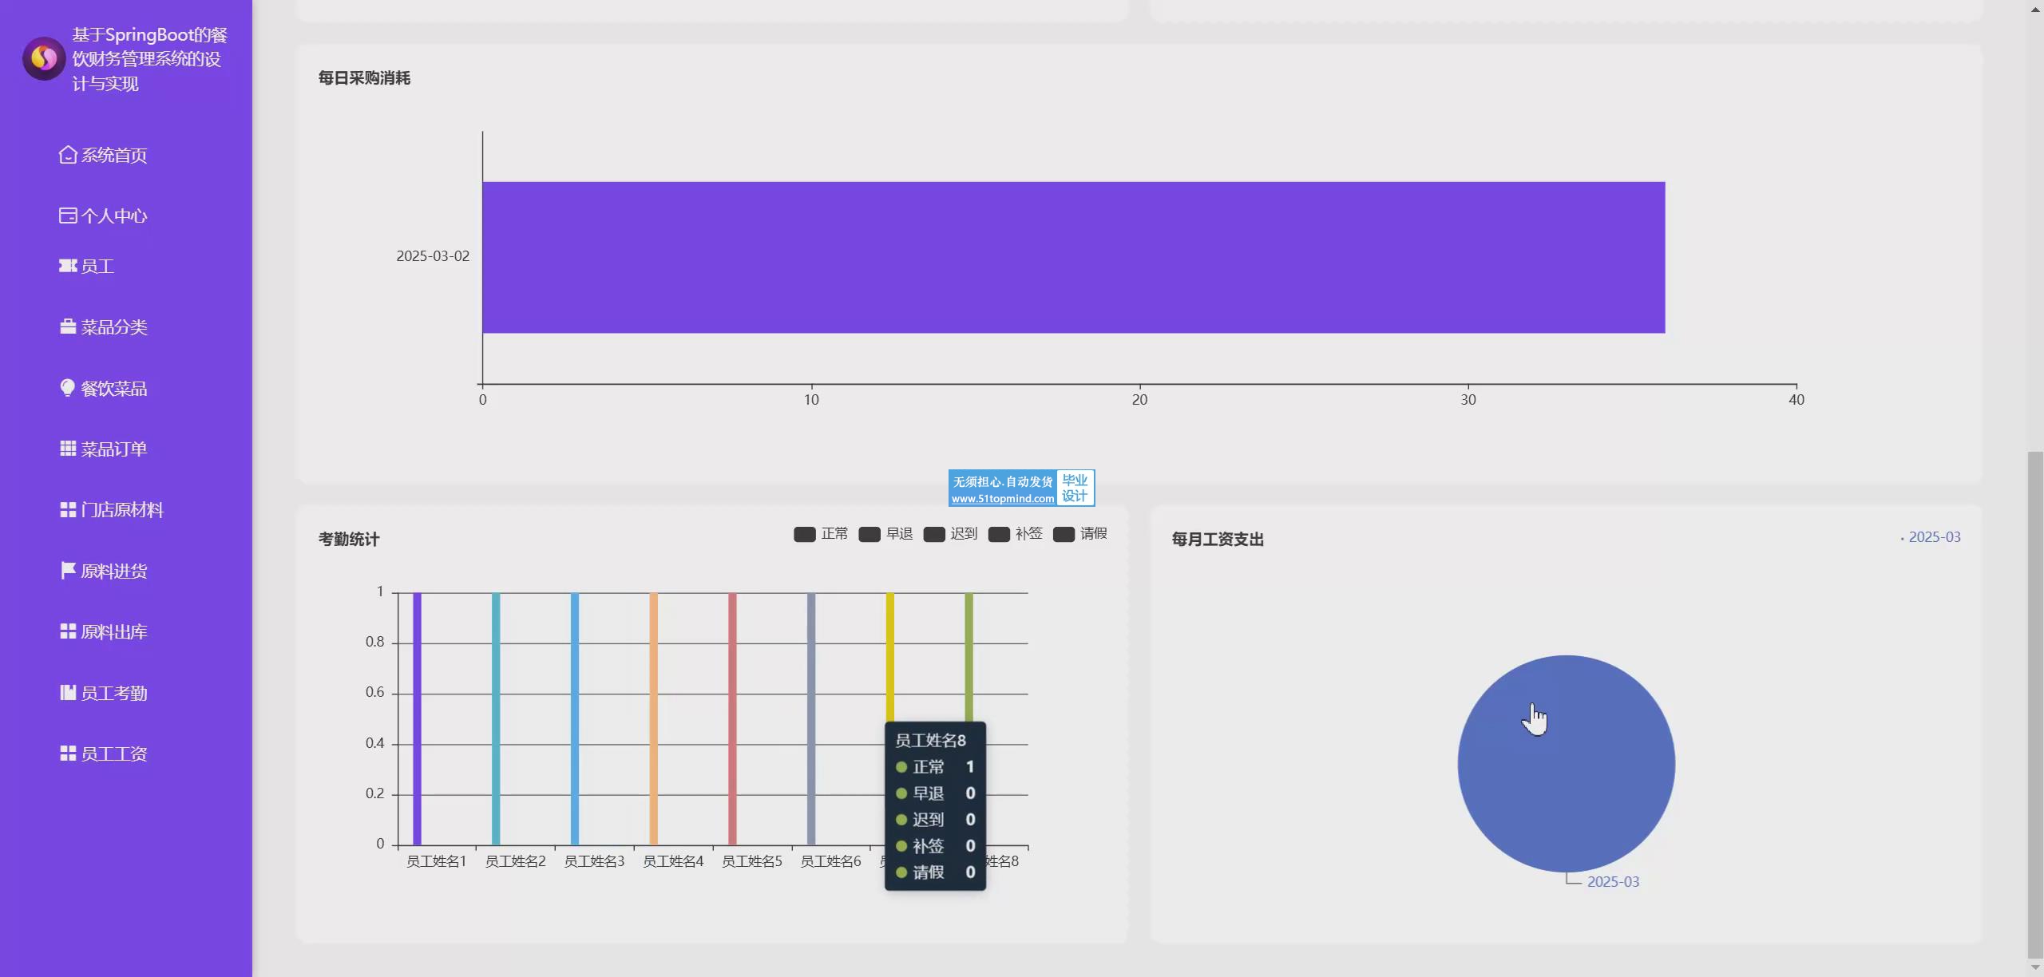Click the ticket icon beside 员工
Viewport: 2044px width, 977px height.
click(x=68, y=266)
